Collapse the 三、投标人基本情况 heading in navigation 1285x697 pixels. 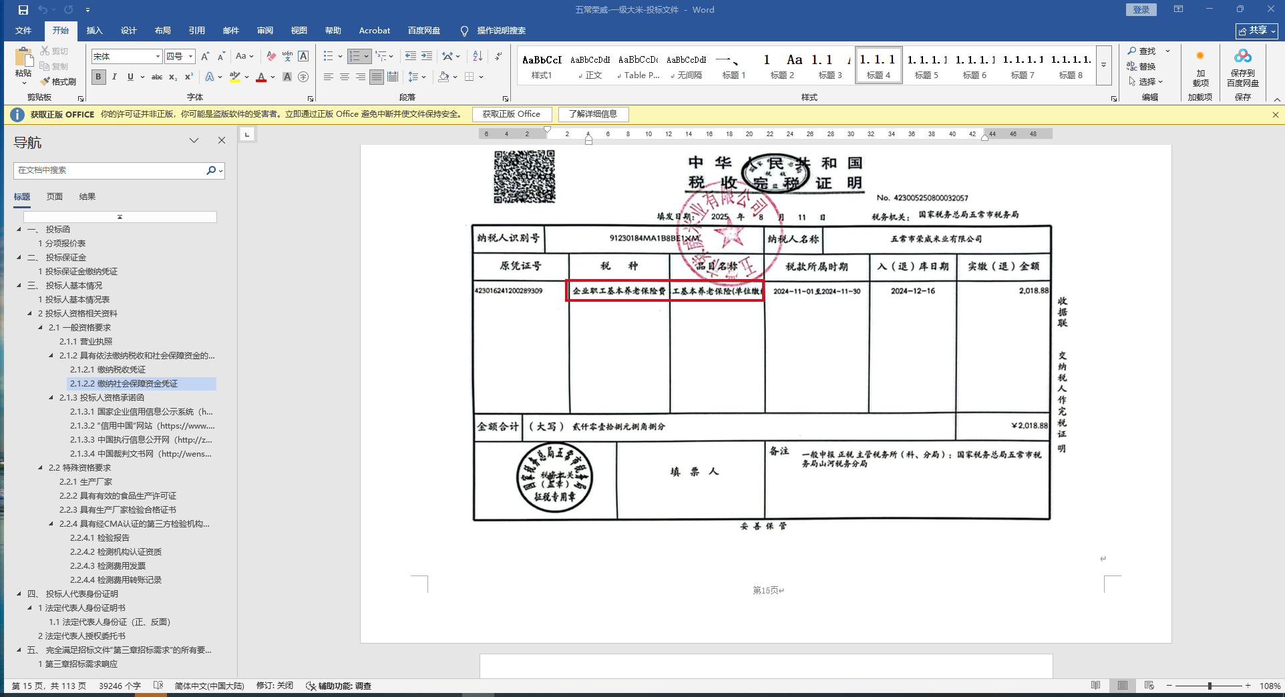(x=19, y=285)
